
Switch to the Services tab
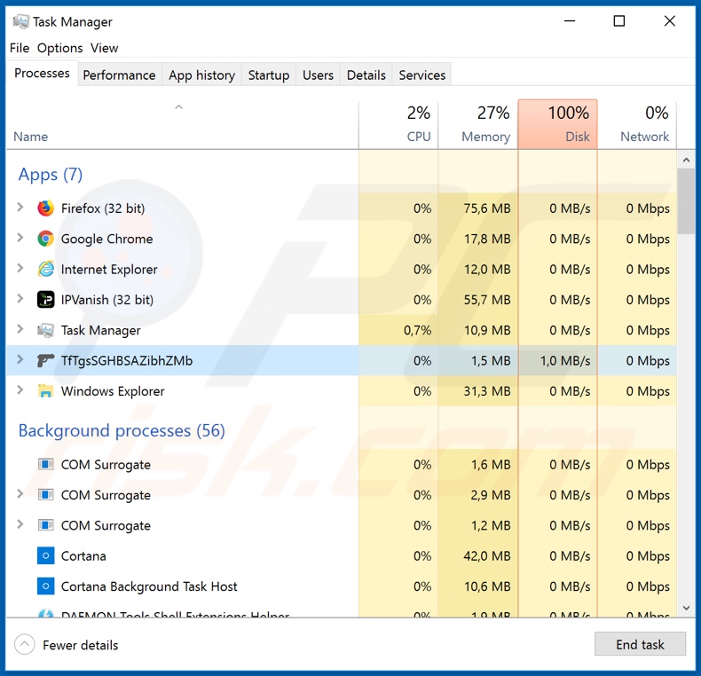coord(422,75)
